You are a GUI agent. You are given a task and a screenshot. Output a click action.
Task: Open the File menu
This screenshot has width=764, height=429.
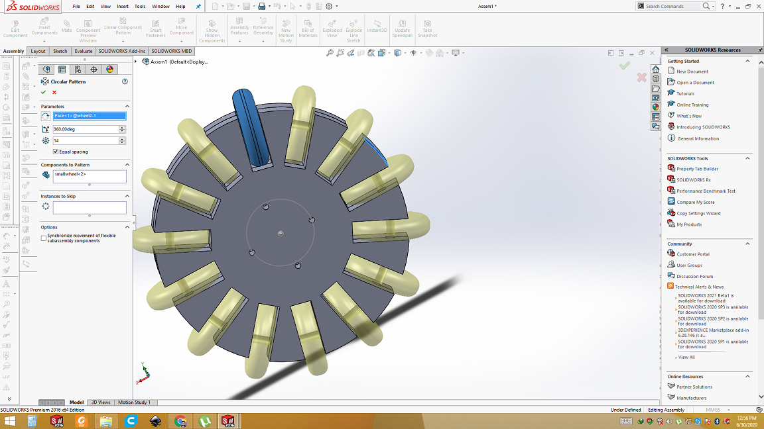pyautogui.click(x=76, y=7)
